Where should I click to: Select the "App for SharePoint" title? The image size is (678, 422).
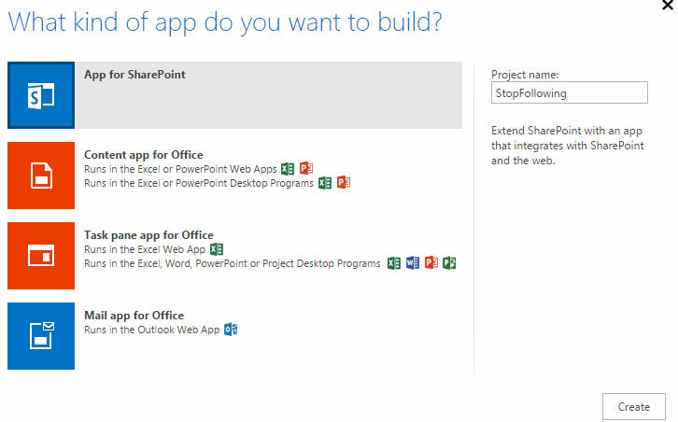point(134,75)
